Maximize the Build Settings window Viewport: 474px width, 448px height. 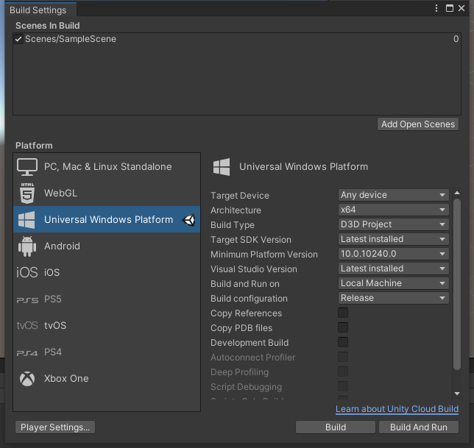[450, 8]
